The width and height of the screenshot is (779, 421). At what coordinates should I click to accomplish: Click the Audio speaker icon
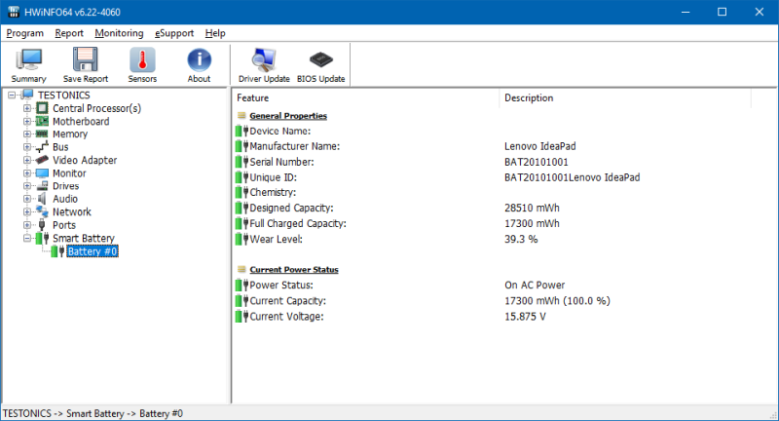(x=42, y=199)
